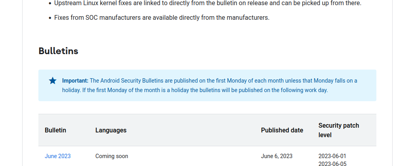Click the June 6, 2023 date cell
The width and height of the screenshot is (412, 166).
tap(277, 156)
